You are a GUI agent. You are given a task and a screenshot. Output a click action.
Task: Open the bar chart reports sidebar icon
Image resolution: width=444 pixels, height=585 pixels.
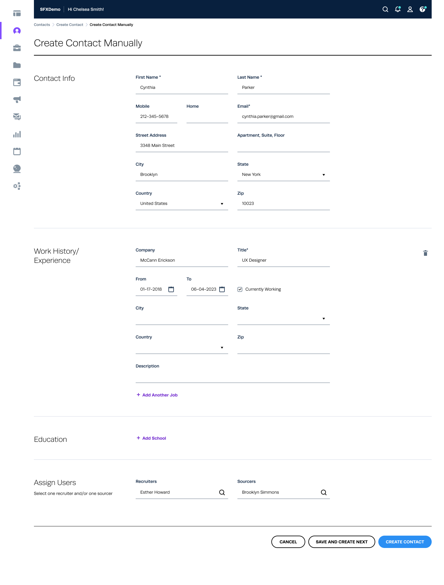(17, 134)
